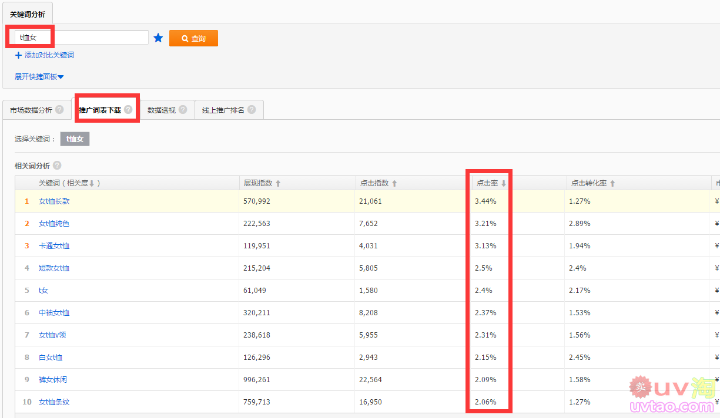Open the 数据透视 tab

(x=161, y=110)
